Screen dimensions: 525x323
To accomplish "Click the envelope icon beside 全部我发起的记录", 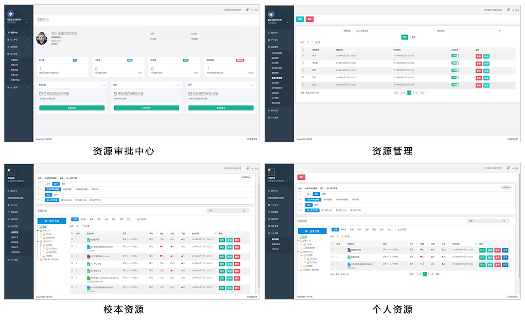I will pyautogui.click(x=41, y=94).
